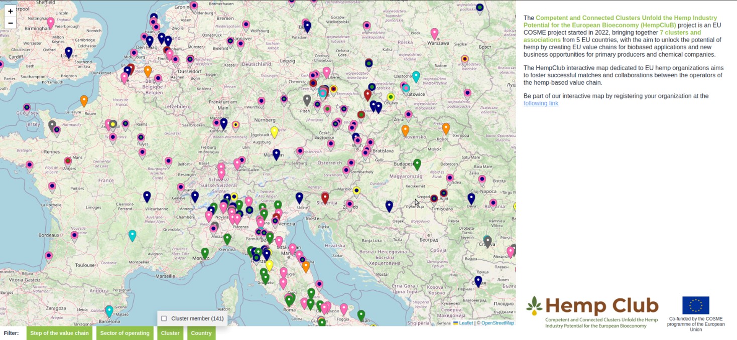Click the yellow marker near Ingolstadt
This screenshot has height=340, width=737.
[274, 131]
